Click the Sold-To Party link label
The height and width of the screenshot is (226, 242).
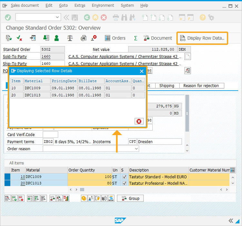point(15,57)
